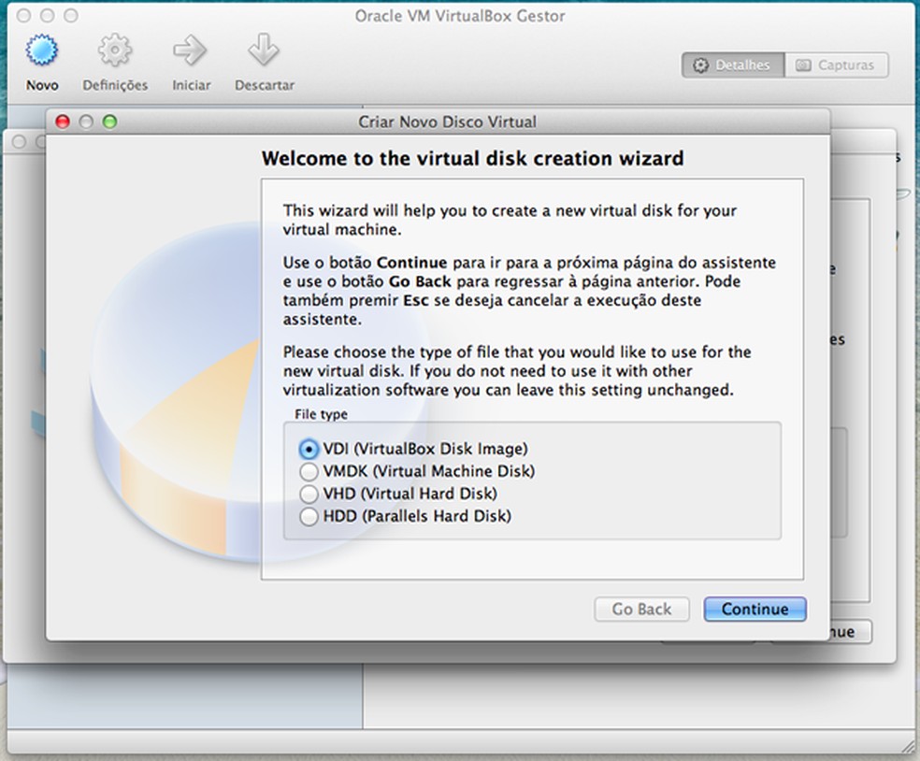Click the File type group label
920x761 pixels.
coord(321,414)
